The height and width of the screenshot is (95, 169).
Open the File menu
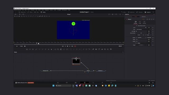[x=23, y=10]
